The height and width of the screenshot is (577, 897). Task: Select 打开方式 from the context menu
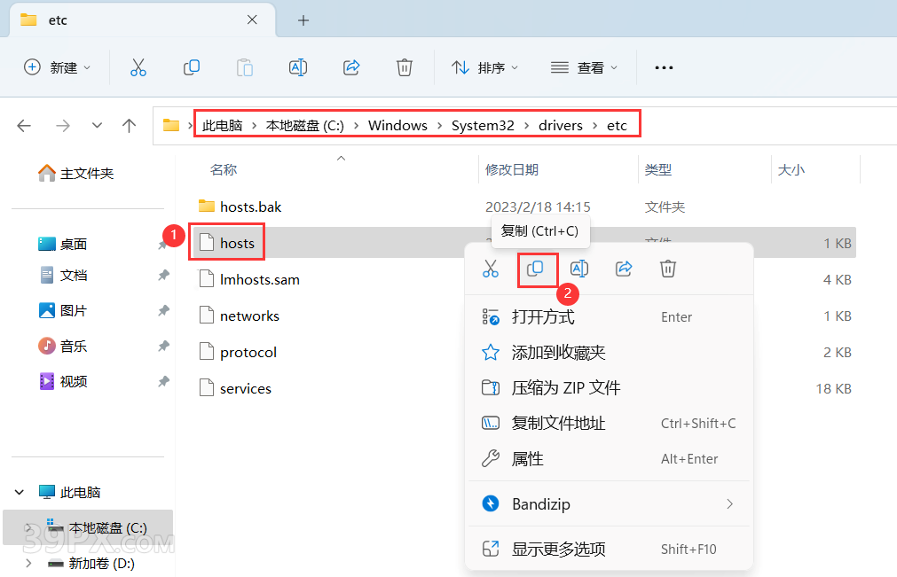pos(540,316)
